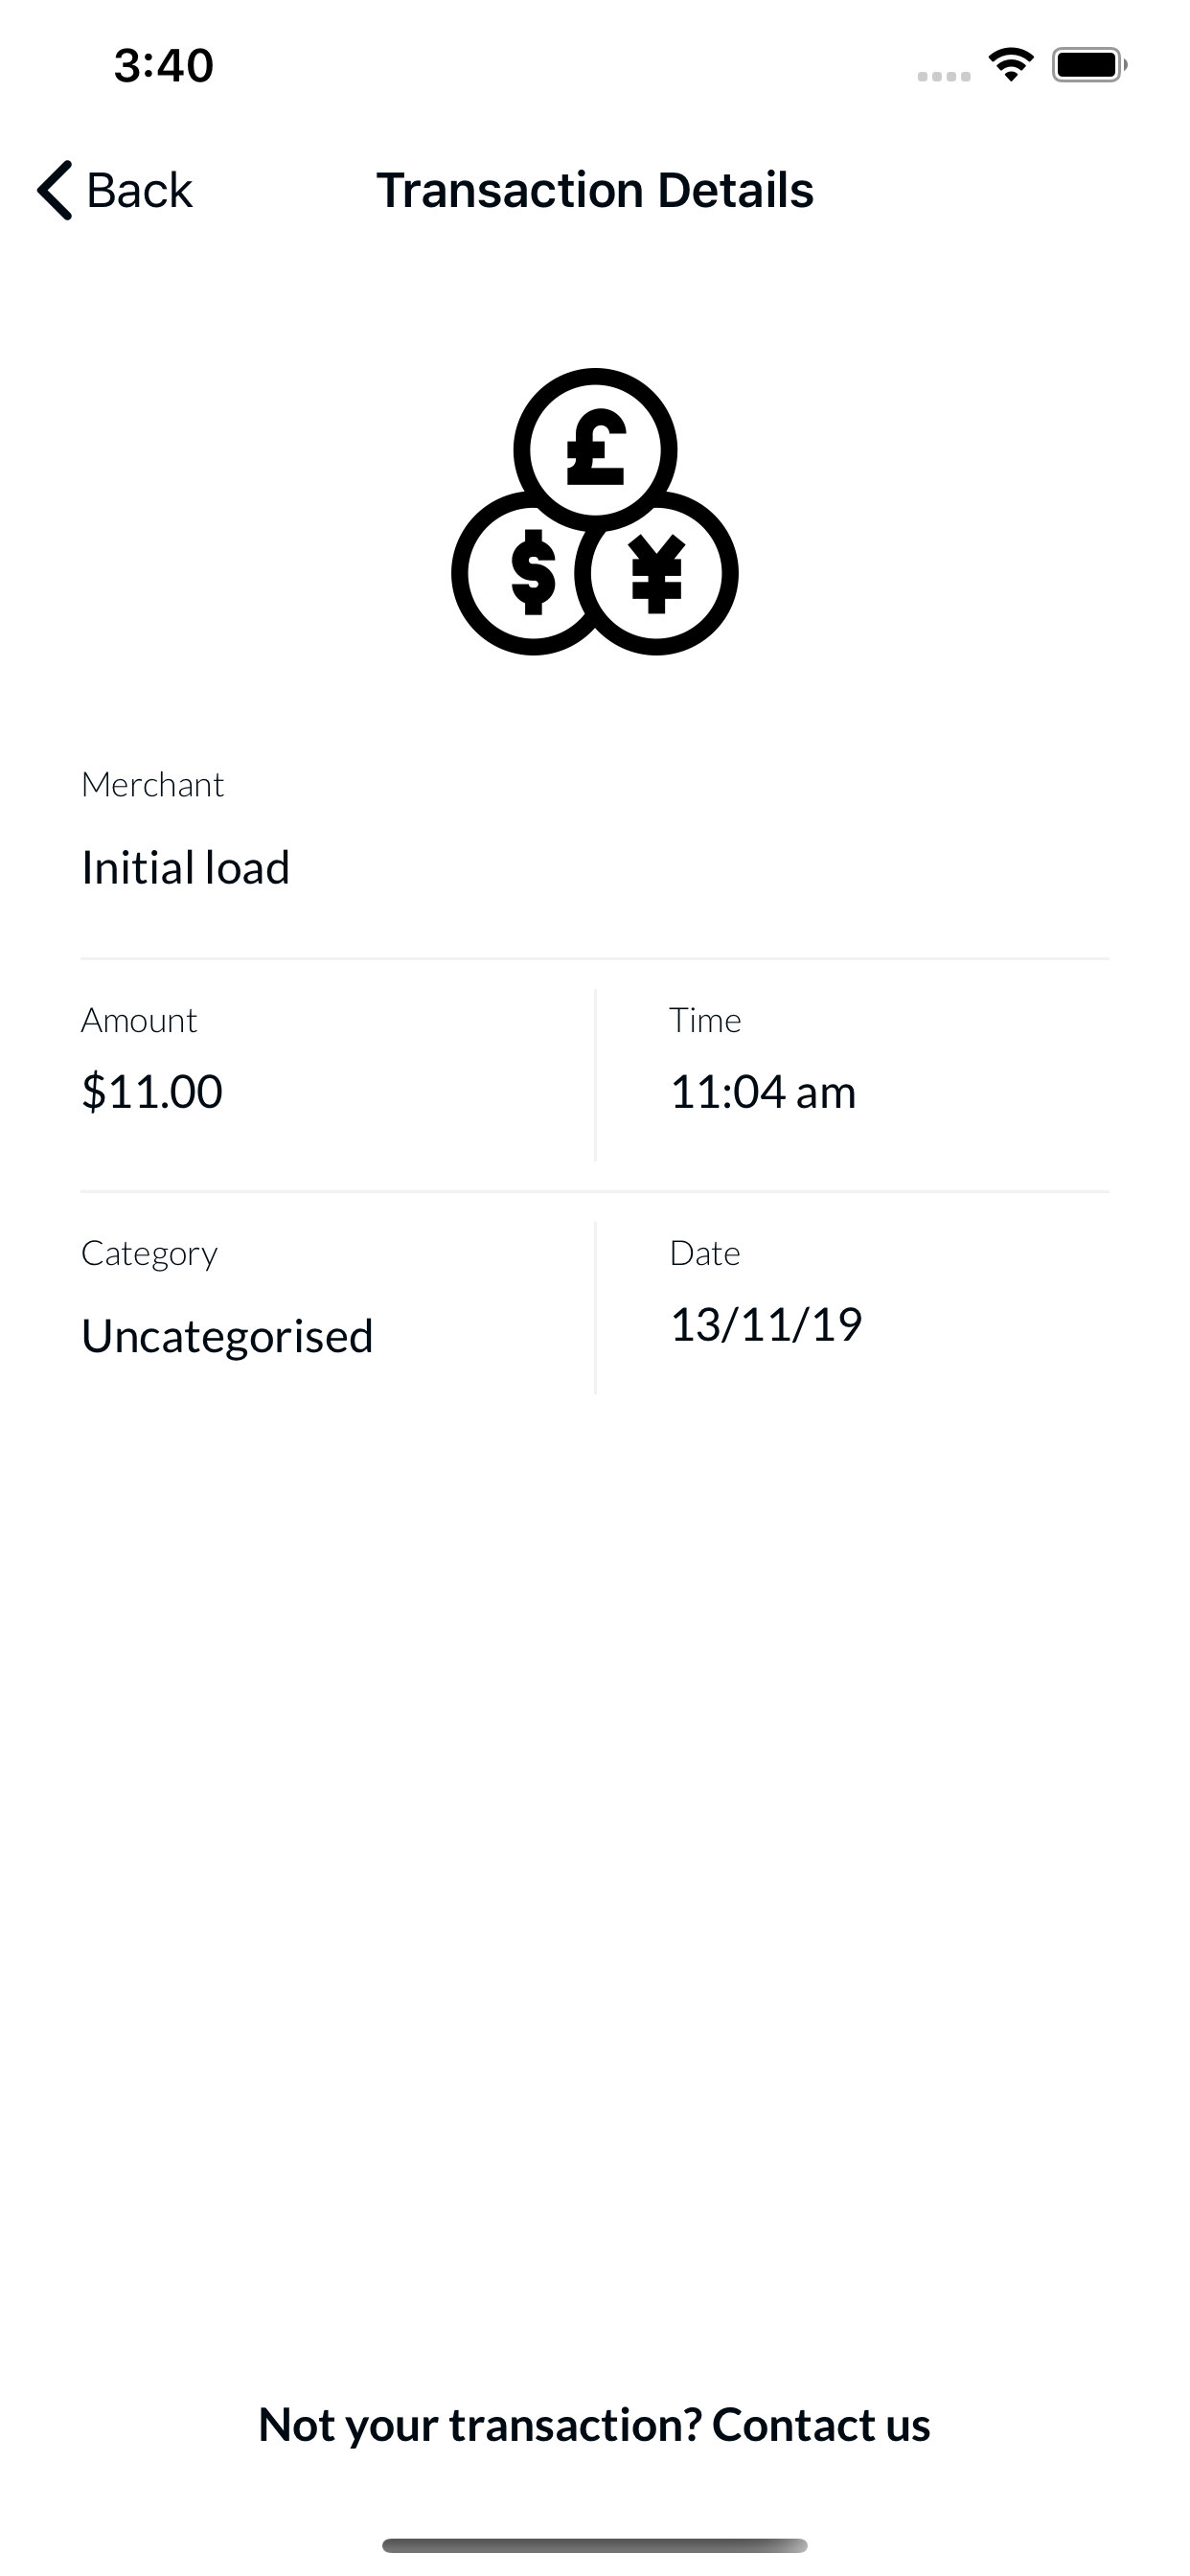Tap the Contact us link
1190x2576 pixels.
pos(821,2425)
